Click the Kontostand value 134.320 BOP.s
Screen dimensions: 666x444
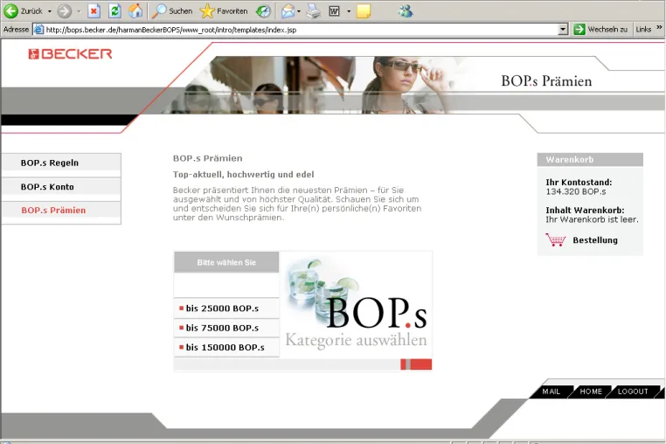coord(576,191)
